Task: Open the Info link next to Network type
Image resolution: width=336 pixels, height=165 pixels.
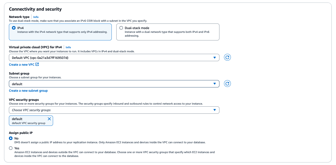Action: click(x=36, y=17)
